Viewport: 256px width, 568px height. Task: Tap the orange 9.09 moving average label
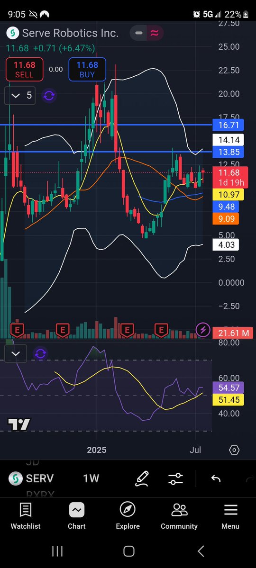[x=227, y=219]
